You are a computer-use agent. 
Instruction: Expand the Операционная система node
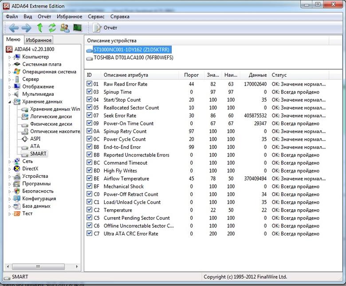[x=10, y=72]
